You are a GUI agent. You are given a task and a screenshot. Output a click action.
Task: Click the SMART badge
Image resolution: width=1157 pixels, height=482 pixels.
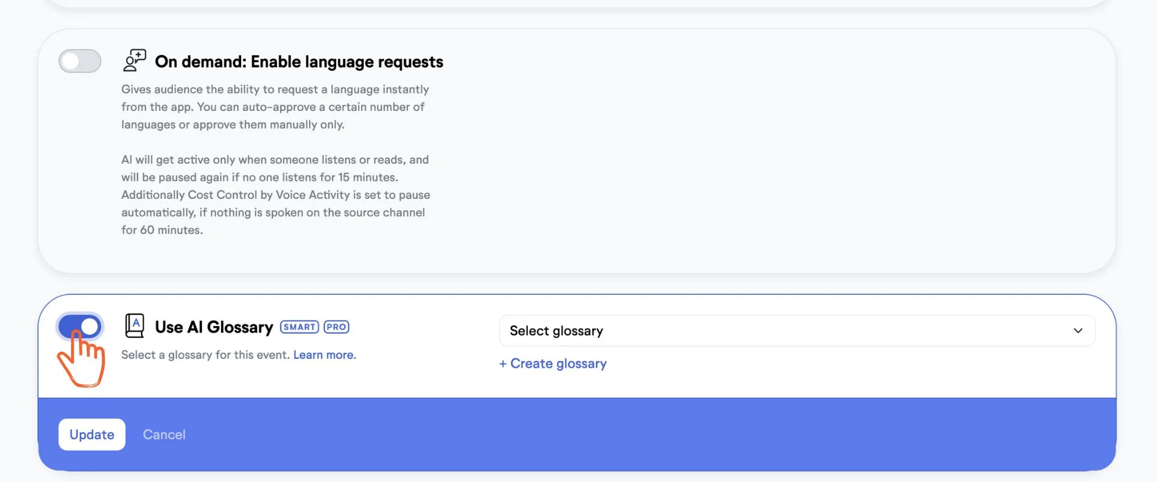click(299, 327)
